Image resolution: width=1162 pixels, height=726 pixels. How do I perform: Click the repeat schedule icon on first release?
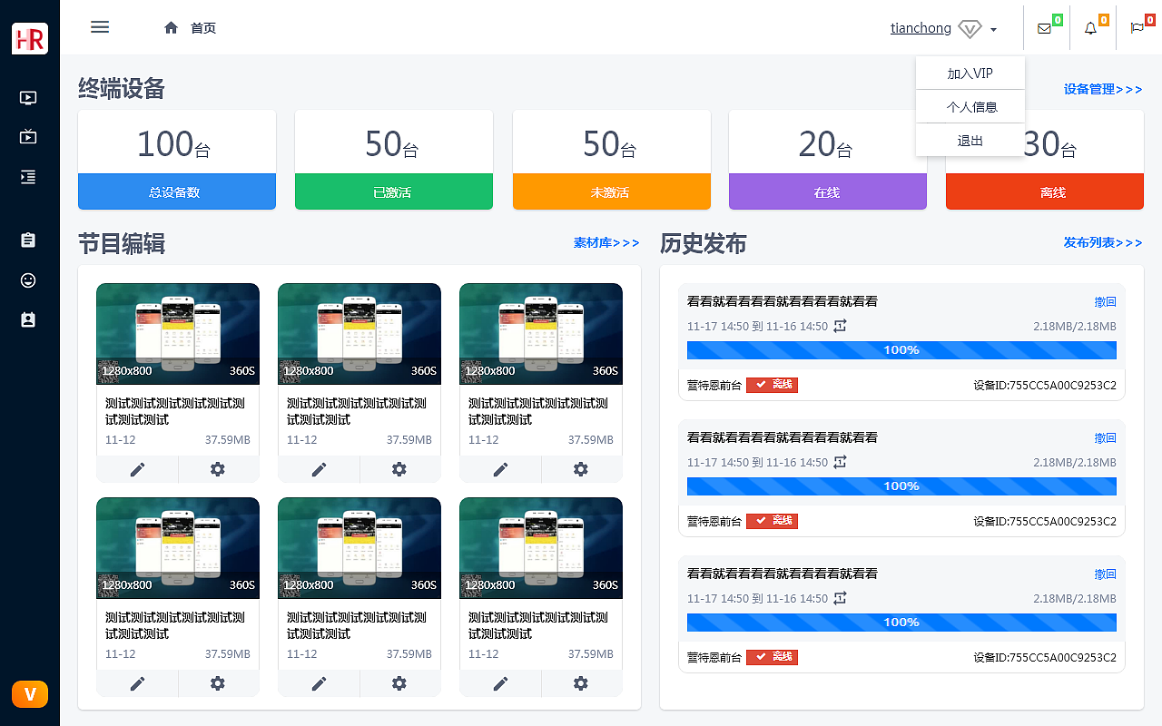(x=839, y=325)
